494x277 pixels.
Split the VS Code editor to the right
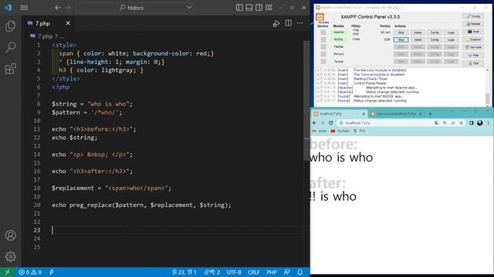tap(288, 23)
